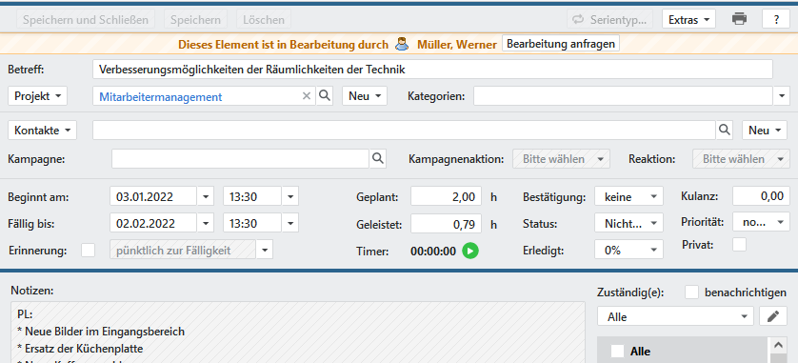This screenshot has height=363, width=798.
Task: Open the Status dropdown
Action: tap(629, 223)
